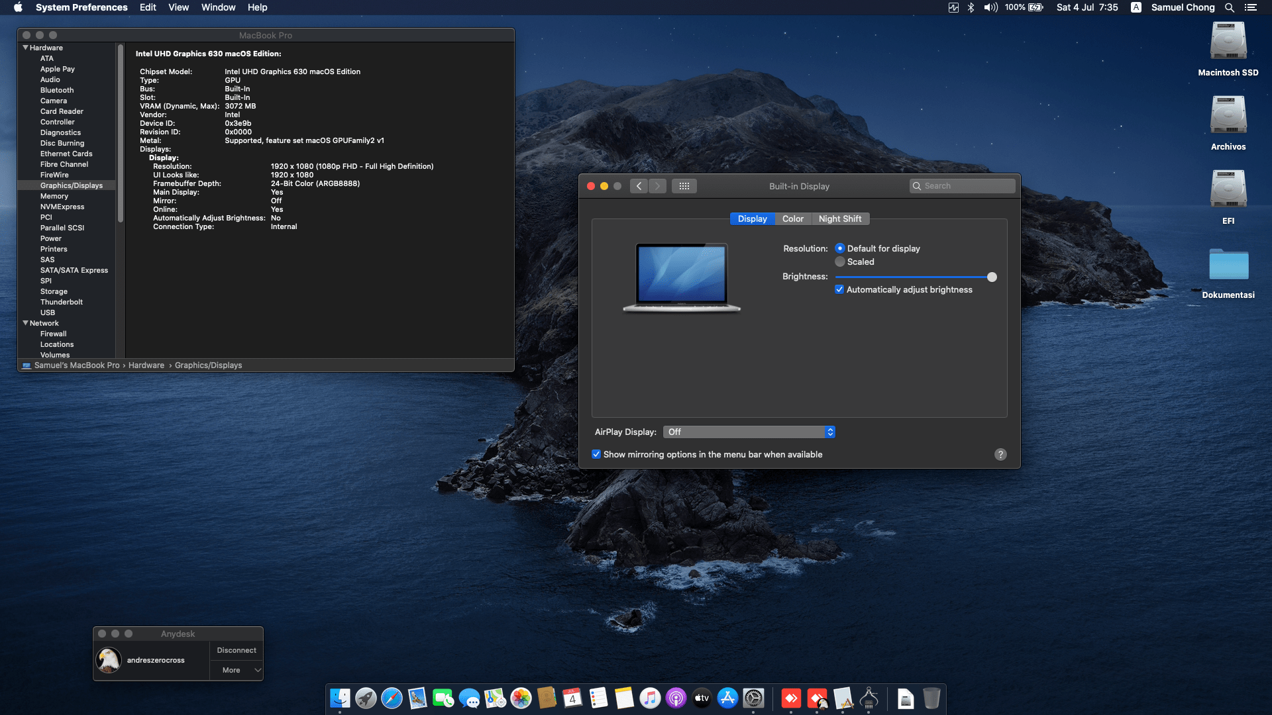Viewport: 1272px width, 715px height.
Task: Open System Information calipers icon in Dock
Action: click(869, 698)
